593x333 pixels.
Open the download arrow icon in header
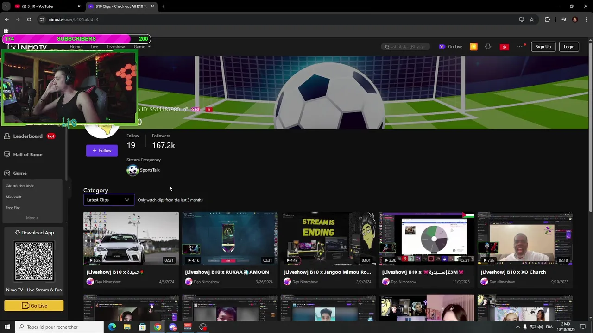click(x=488, y=47)
